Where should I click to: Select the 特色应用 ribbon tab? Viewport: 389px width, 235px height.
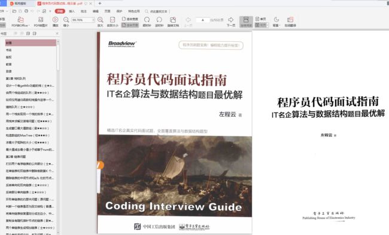tap(133, 11)
